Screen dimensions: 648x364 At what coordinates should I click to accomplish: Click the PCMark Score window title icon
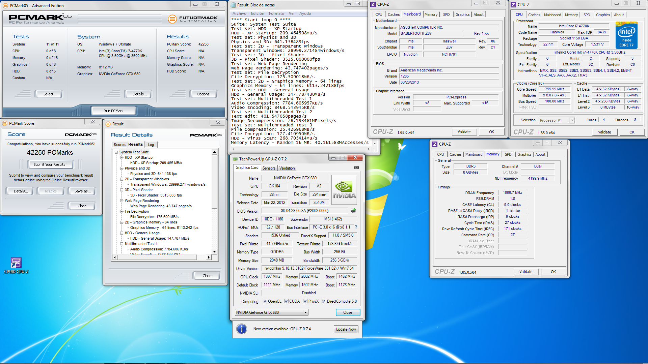5,123
